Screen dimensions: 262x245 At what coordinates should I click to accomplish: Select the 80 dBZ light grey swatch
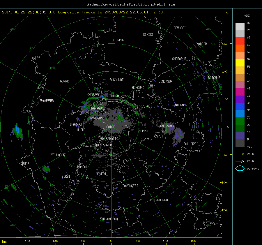click(240, 27)
